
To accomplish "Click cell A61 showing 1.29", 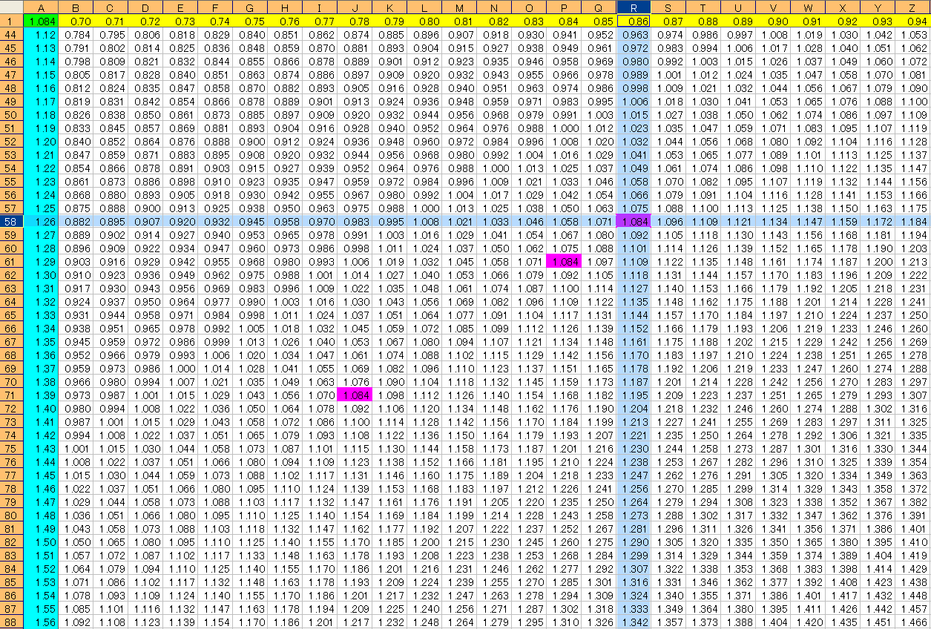I will pyautogui.click(x=42, y=262).
